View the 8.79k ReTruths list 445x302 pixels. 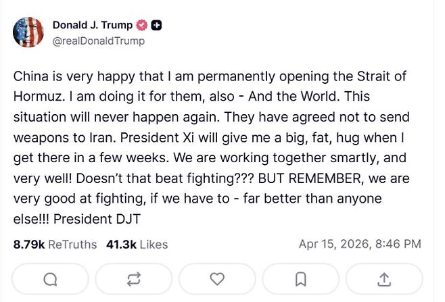tap(55, 244)
